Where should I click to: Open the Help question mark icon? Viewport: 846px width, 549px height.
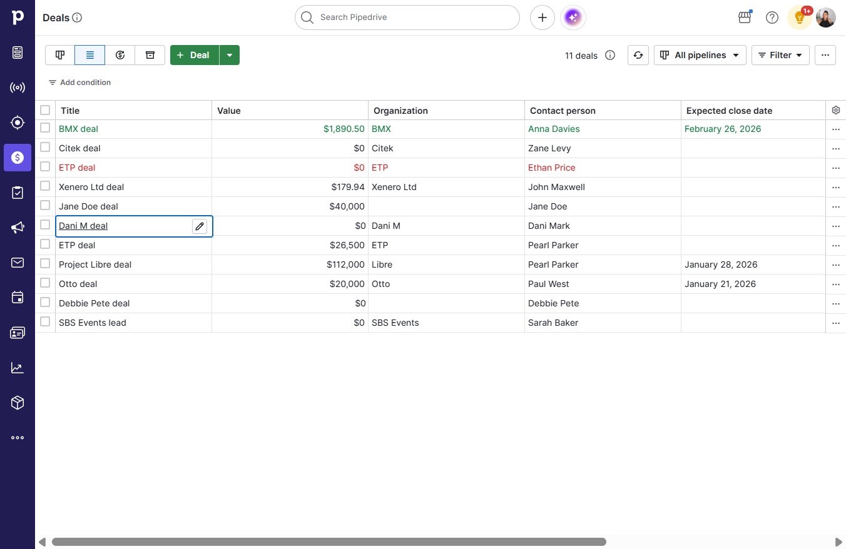[772, 18]
